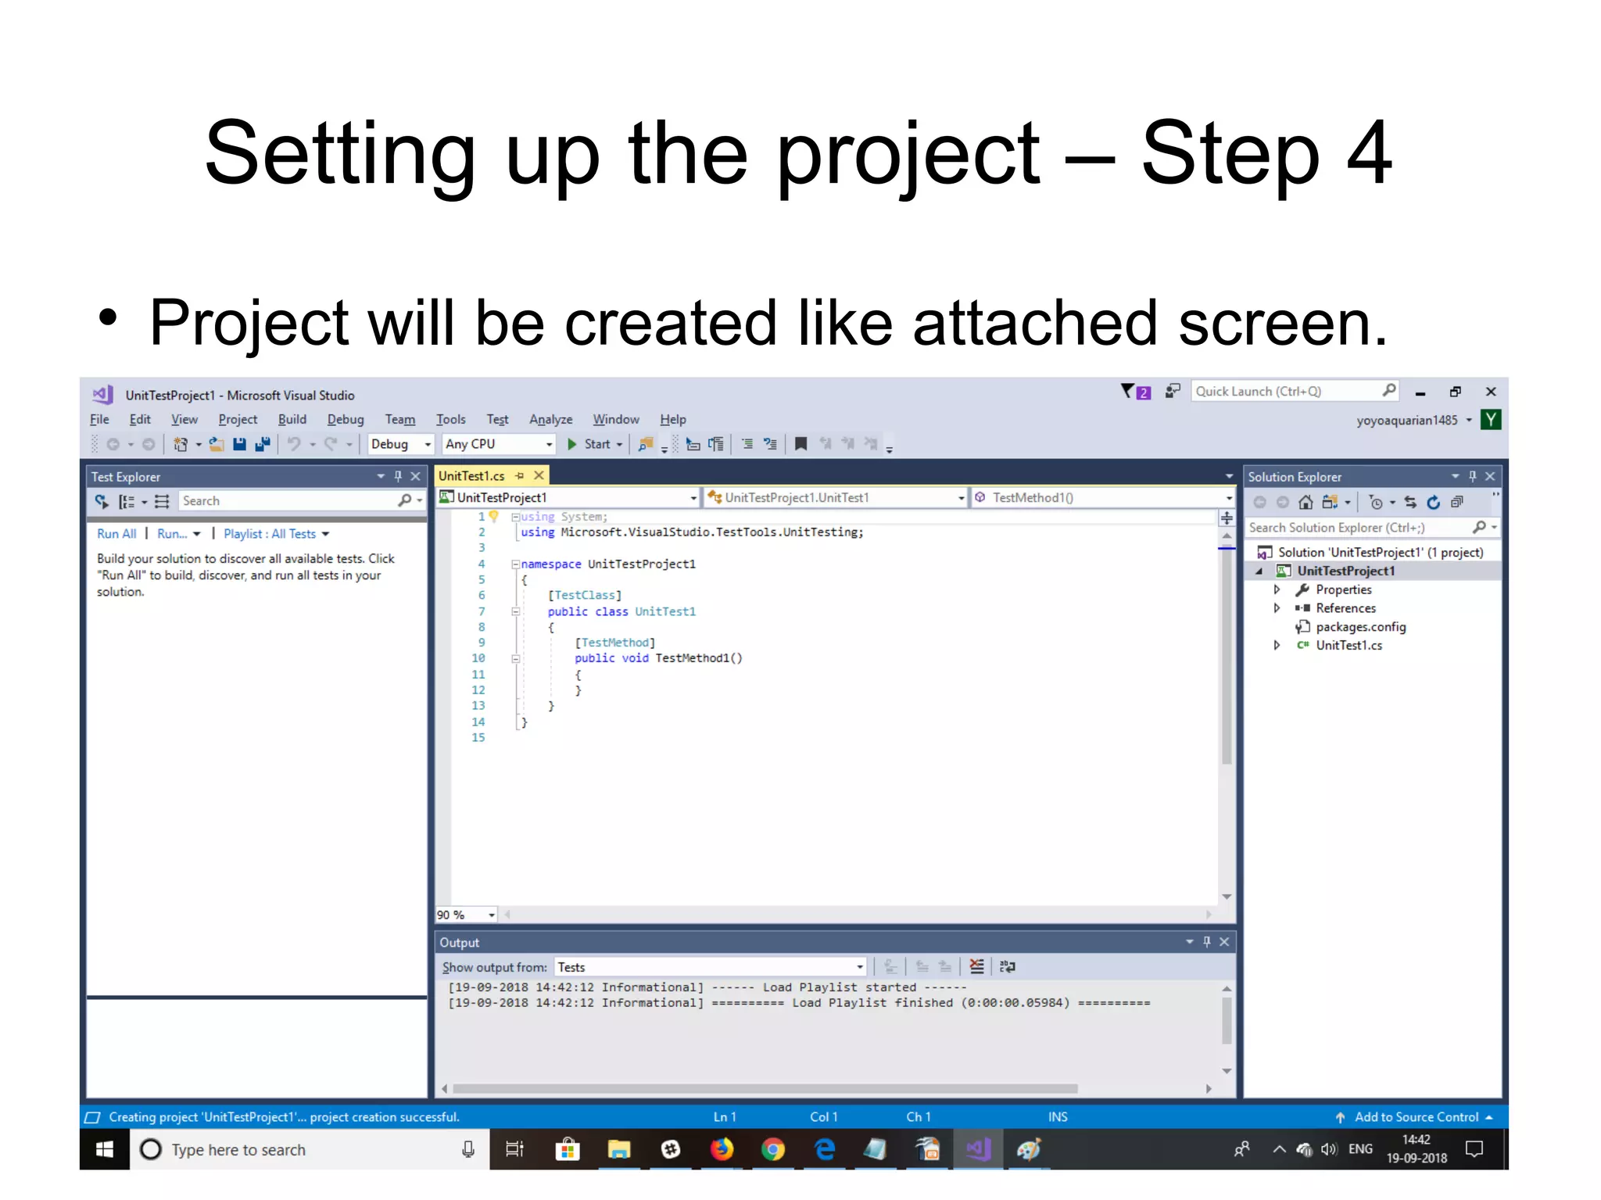Collapse the namespace code block on line 4
This screenshot has height=1200, width=1601.
click(x=515, y=564)
